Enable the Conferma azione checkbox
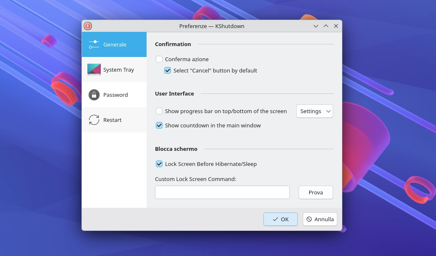The height and width of the screenshot is (256, 436). coord(159,59)
